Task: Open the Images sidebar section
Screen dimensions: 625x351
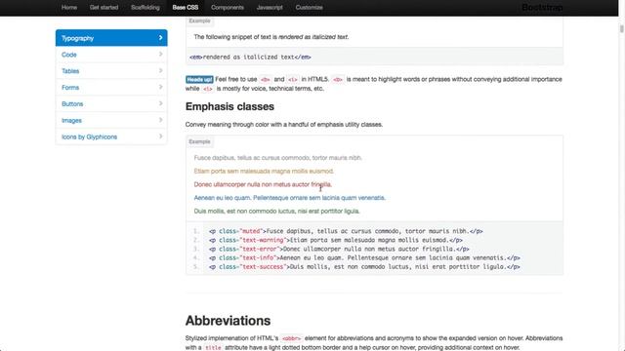Action: click(x=111, y=120)
